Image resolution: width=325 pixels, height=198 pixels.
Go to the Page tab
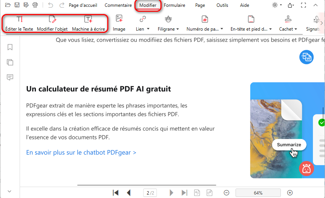pyautogui.click(x=200, y=5)
